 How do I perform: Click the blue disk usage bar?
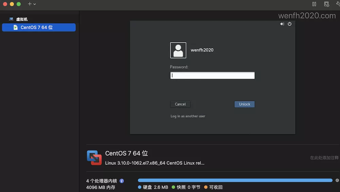tap(235, 180)
